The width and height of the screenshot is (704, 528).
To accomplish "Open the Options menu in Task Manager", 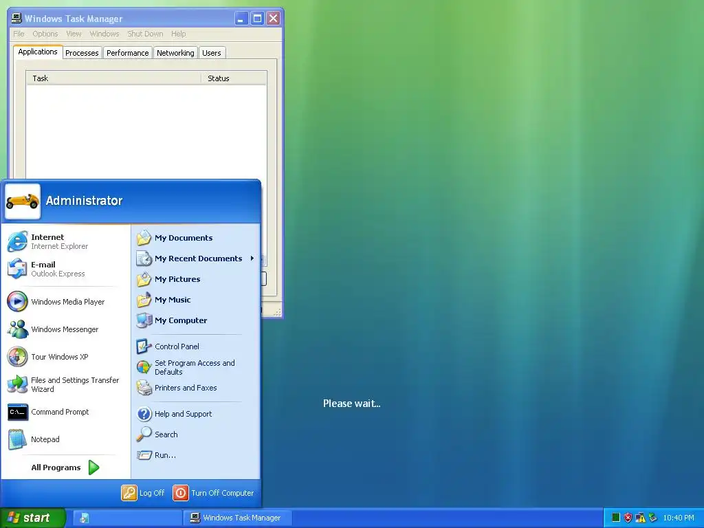I will (45, 34).
